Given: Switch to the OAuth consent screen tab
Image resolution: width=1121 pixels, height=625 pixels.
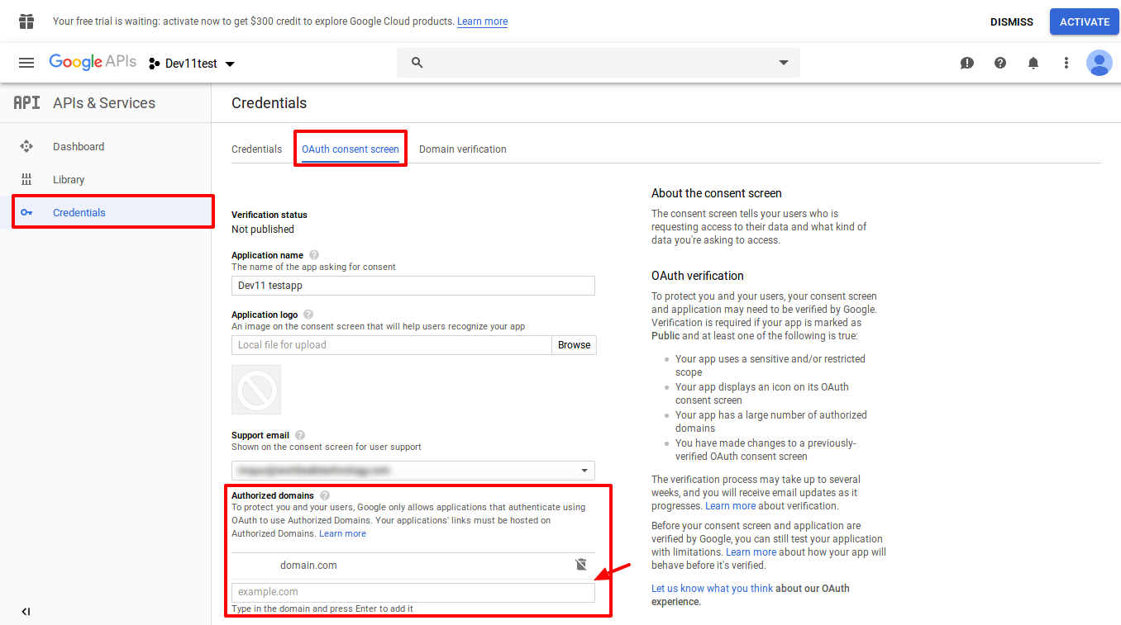Looking at the screenshot, I should [x=351, y=149].
